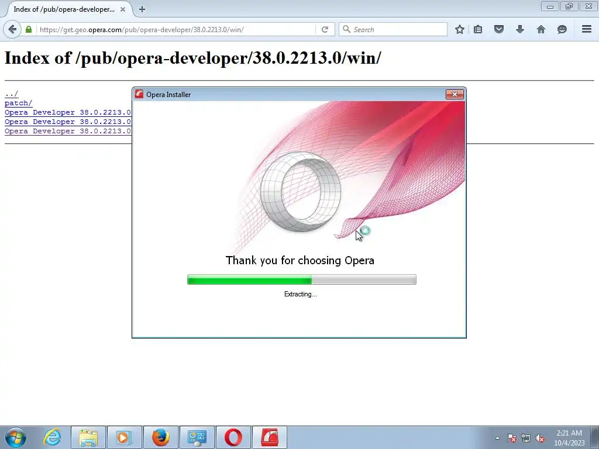Go to Firefox home page icon
The height and width of the screenshot is (449, 599).
(541, 29)
